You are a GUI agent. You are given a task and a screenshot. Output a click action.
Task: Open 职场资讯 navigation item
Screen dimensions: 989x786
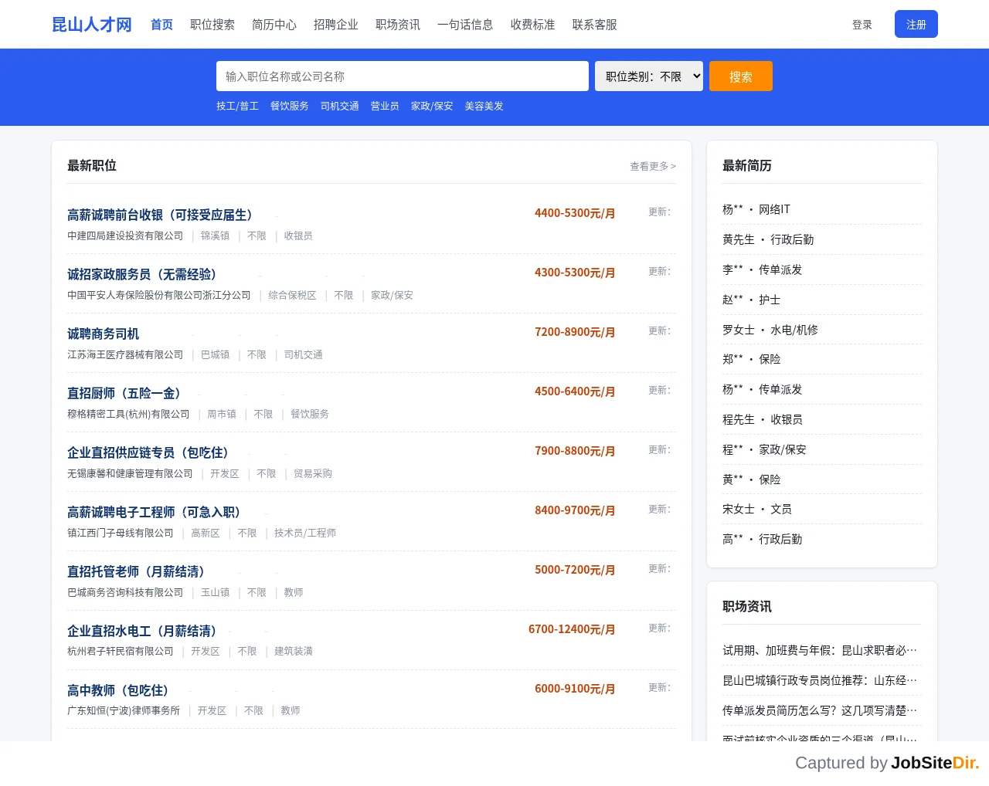398,25
